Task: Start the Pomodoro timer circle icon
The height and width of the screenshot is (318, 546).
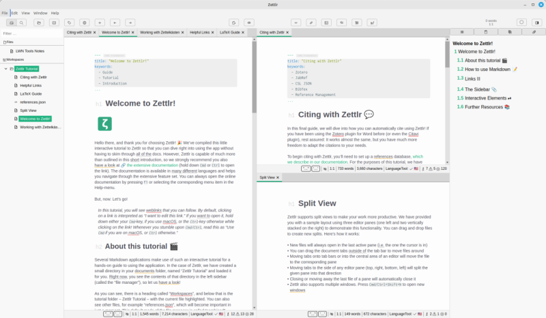Action: 520,23
